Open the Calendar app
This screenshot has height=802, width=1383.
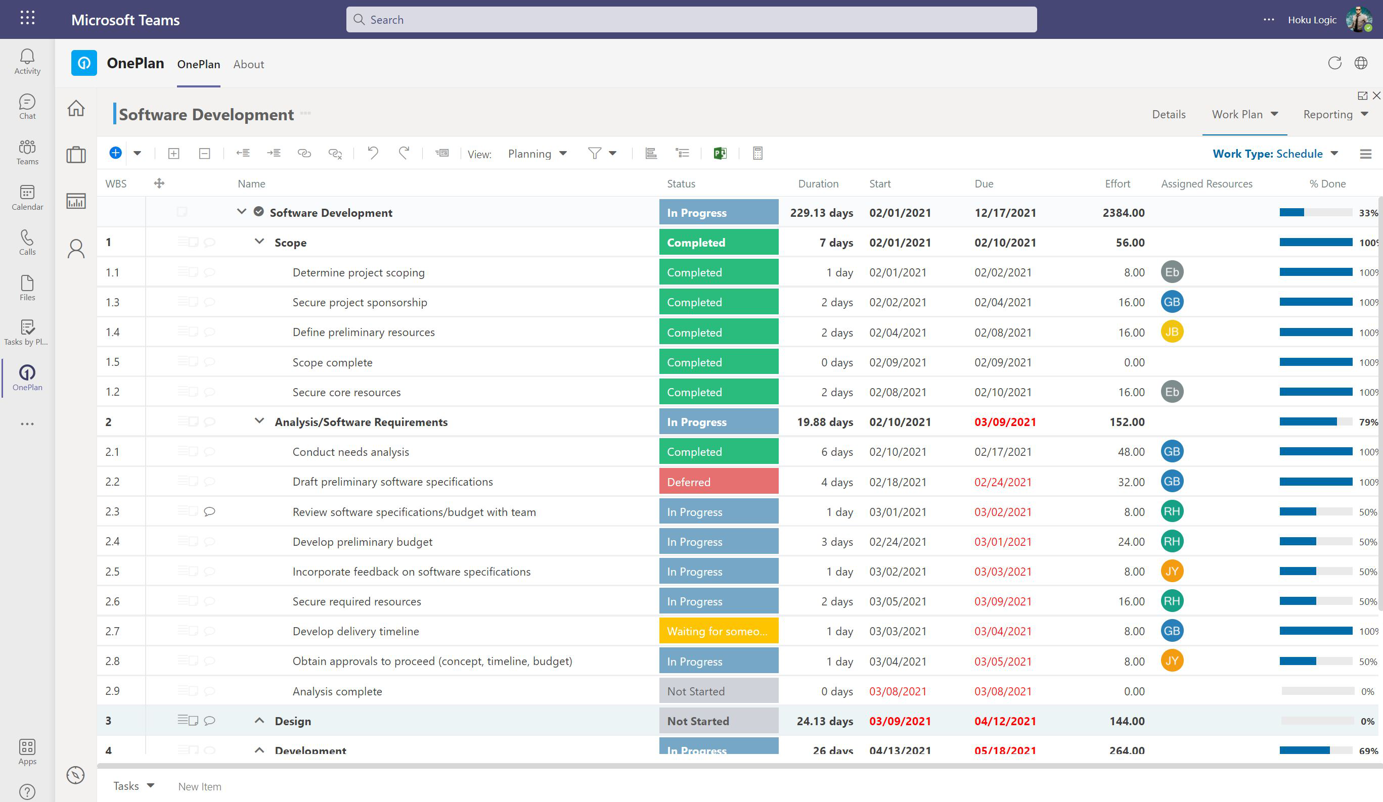pyautogui.click(x=27, y=198)
